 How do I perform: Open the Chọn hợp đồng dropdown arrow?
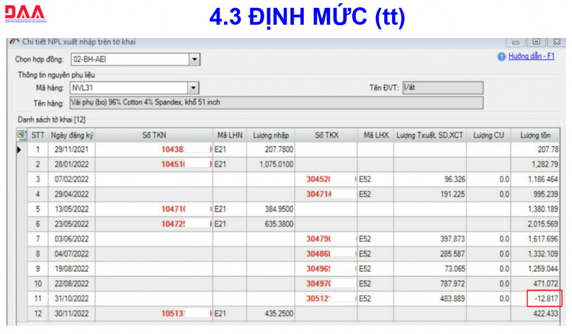click(x=194, y=59)
